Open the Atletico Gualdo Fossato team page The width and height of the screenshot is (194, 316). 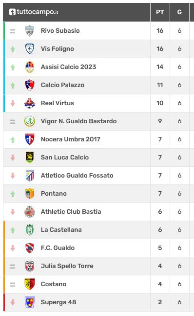(77, 176)
